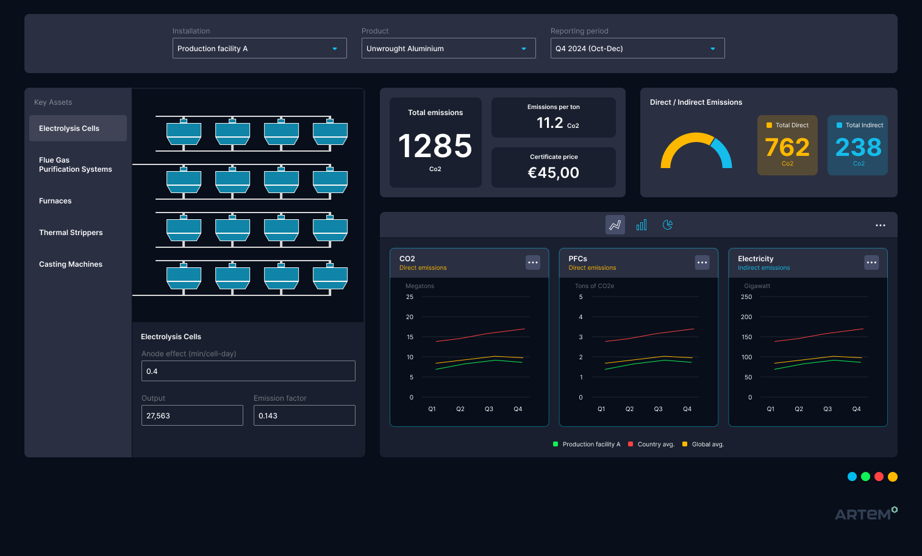Switch to the line chart view

(x=615, y=225)
